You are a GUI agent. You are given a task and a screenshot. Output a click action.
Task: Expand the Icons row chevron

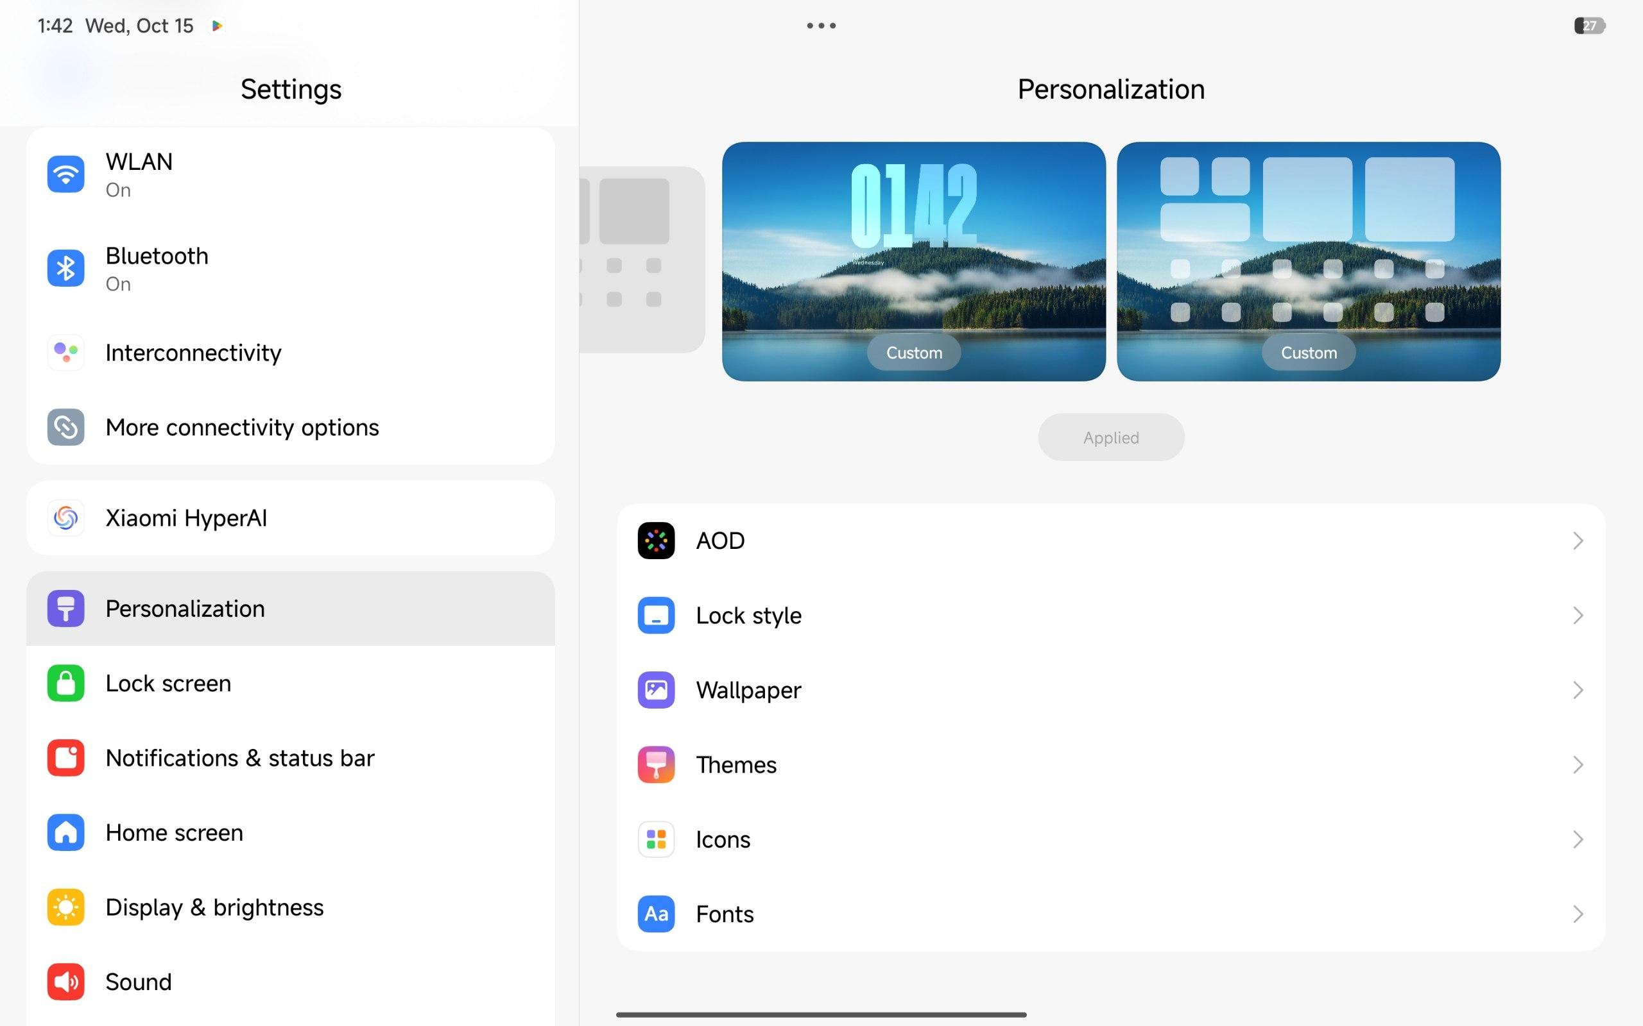pos(1577,839)
